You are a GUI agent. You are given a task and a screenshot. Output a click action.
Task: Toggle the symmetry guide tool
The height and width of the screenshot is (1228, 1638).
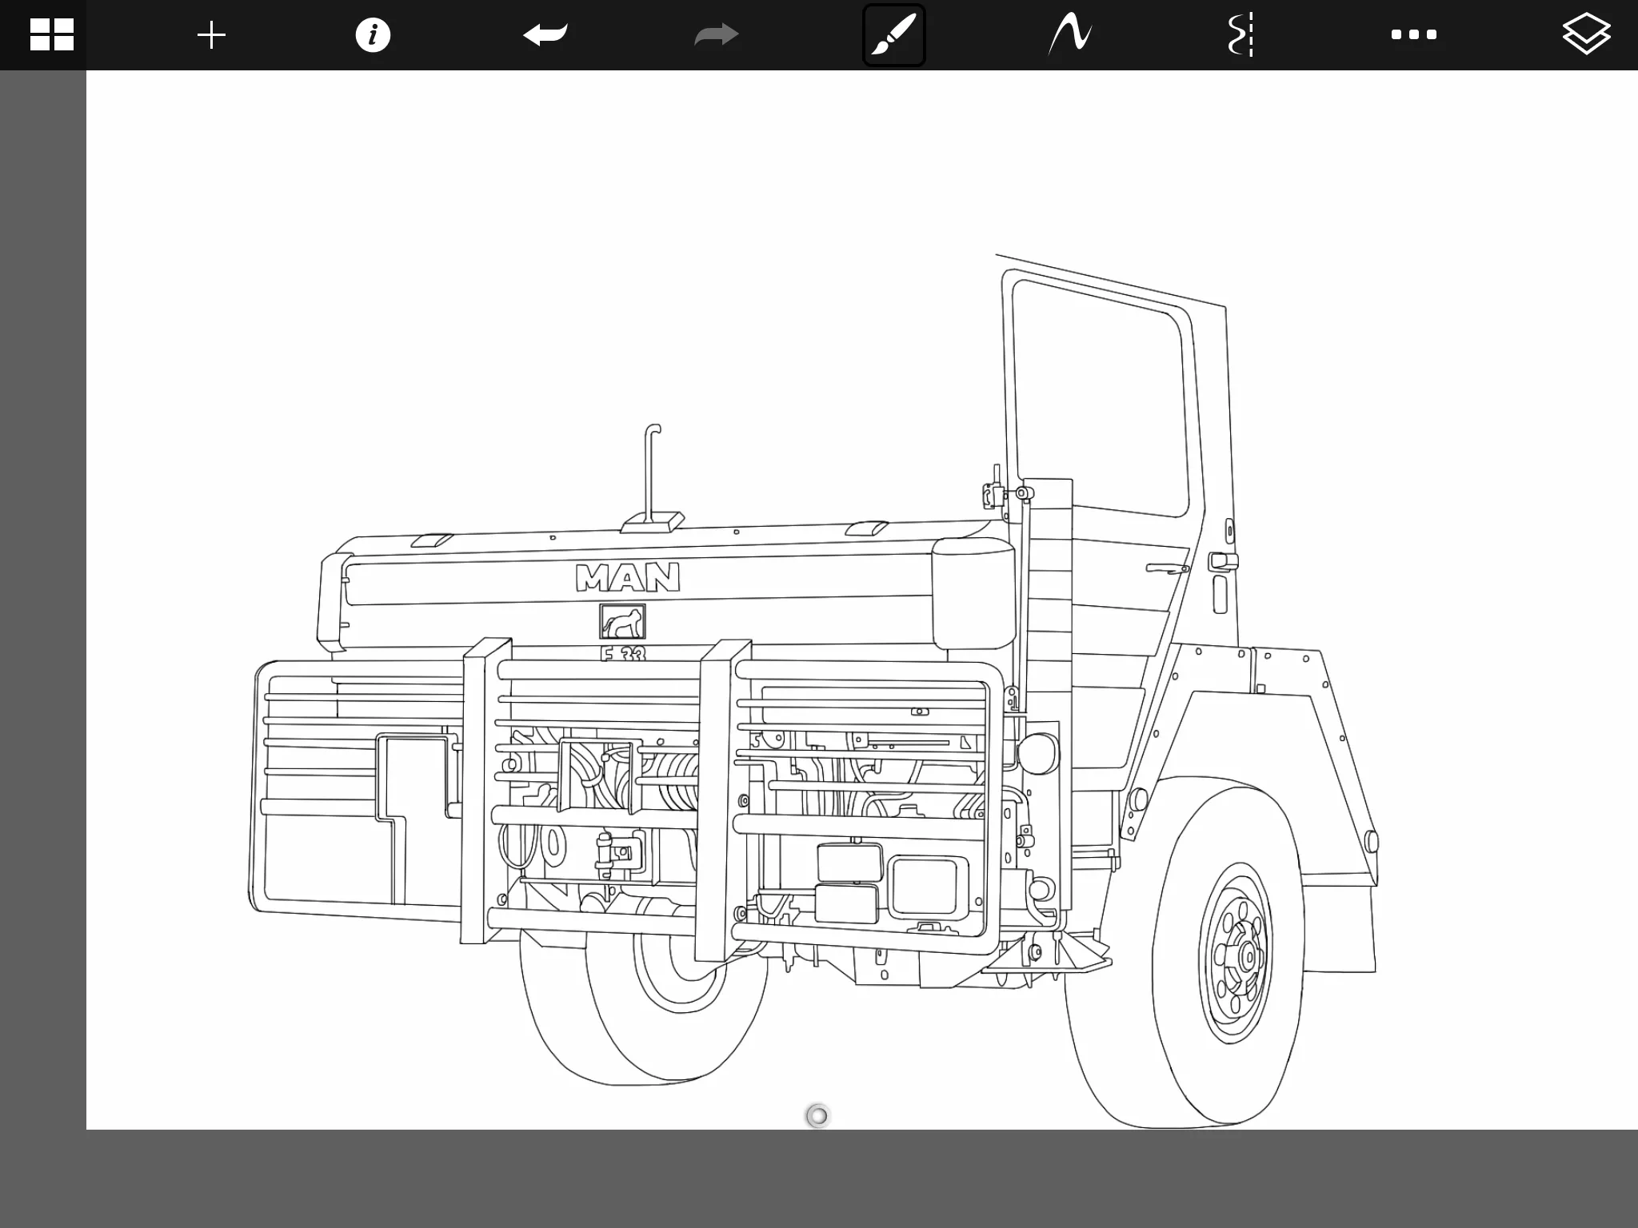[x=1240, y=35]
